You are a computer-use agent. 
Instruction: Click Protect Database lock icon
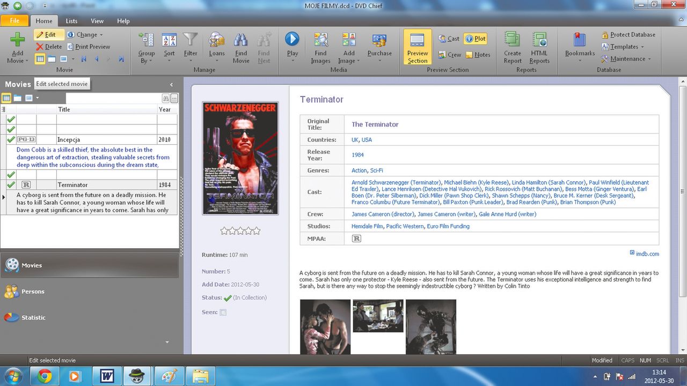pos(628,34)
